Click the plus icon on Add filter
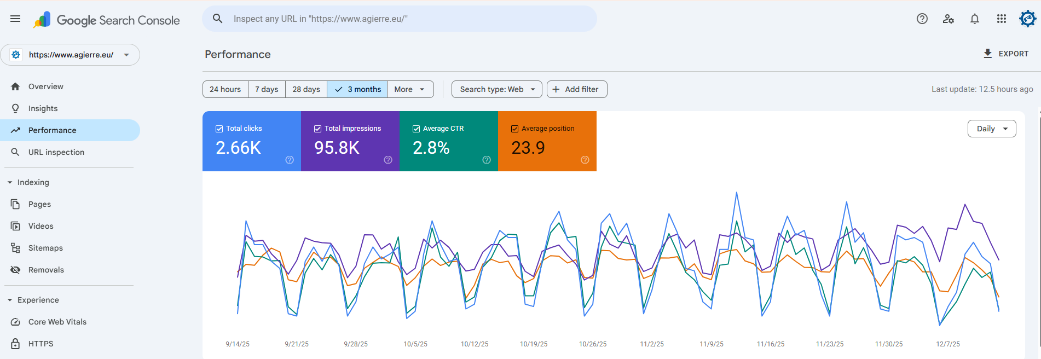 (x=556, y=89)
